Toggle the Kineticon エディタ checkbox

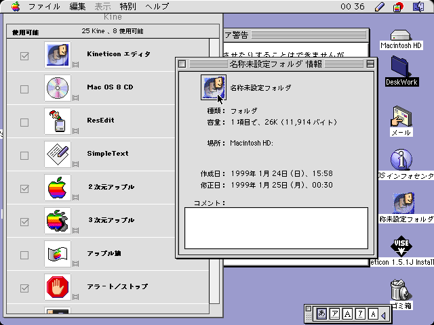pyautogui.click(x=24, y=56)
